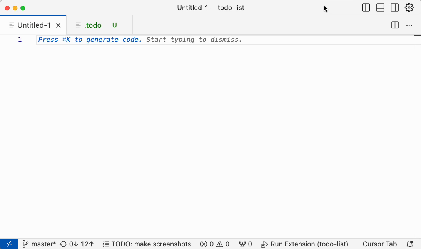Open forwarded ports indicator showing 0
This screenshot has height=249, width=421.
tap(246, 244)
